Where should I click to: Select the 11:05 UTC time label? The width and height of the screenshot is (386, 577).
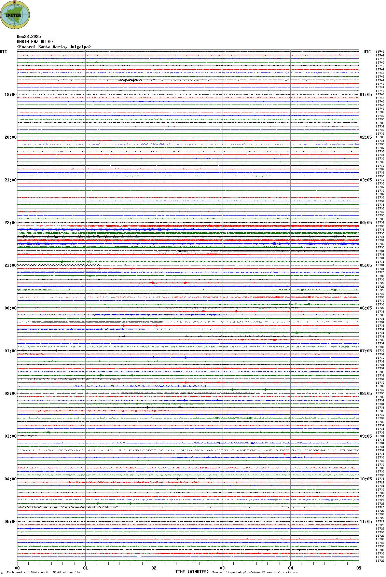tap(366, 522)
